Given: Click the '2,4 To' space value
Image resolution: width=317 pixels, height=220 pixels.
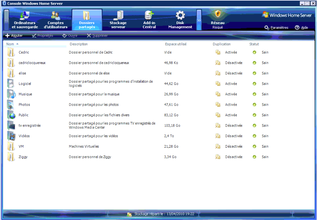Looking at the screenshot, I should (169, 136).
